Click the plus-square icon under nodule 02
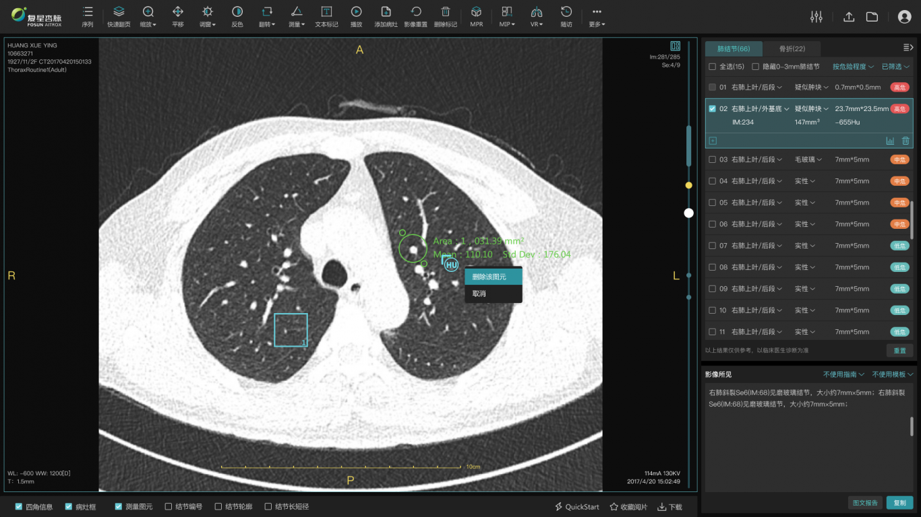921x517 pixels. point(713,141)
